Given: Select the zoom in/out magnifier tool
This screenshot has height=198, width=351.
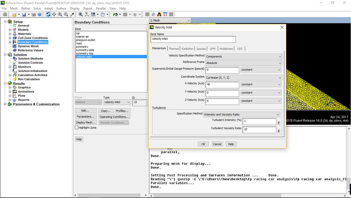Looking at the screenshot, I should [x=60, y=14].
